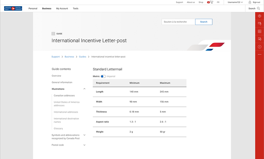Click the 2 g cell

131,132
